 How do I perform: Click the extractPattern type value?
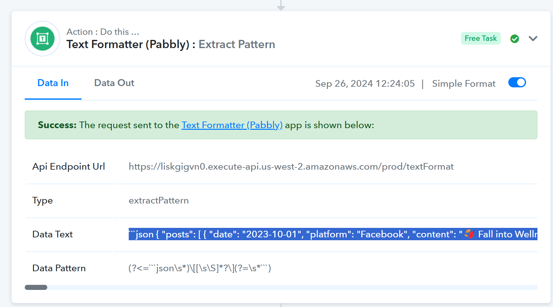159,200
